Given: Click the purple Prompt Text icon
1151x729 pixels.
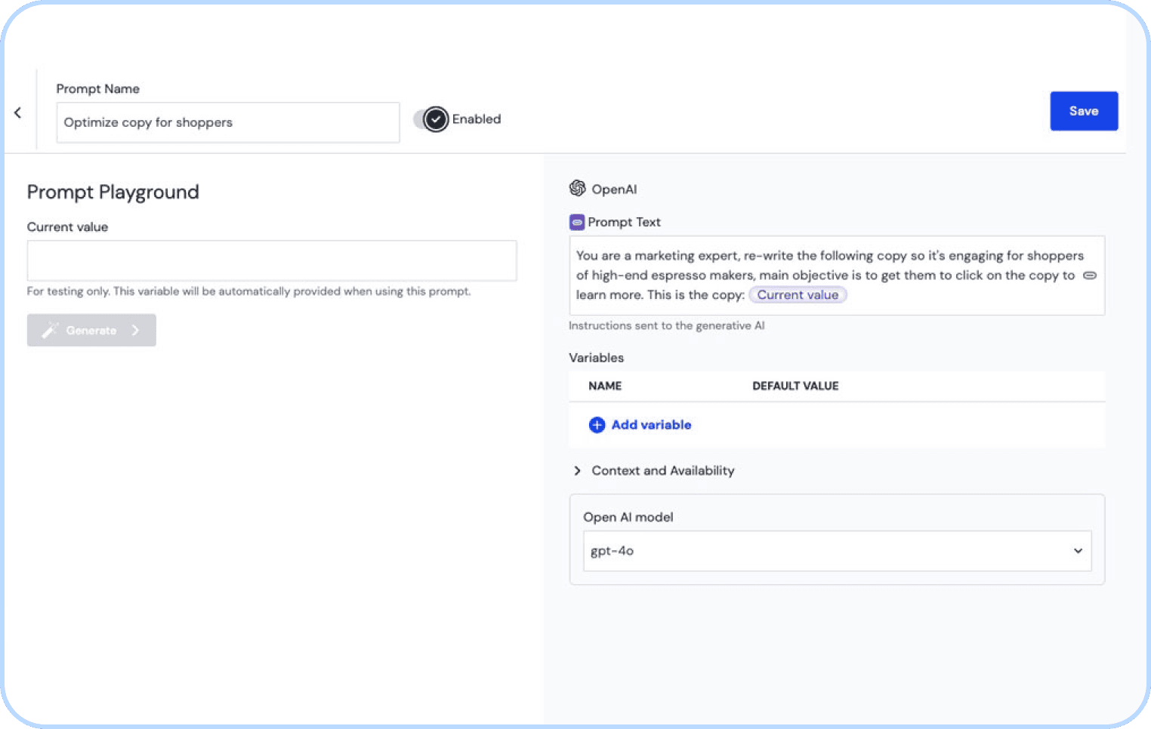Looking at the screenshot, I should (x=576, y=222).
